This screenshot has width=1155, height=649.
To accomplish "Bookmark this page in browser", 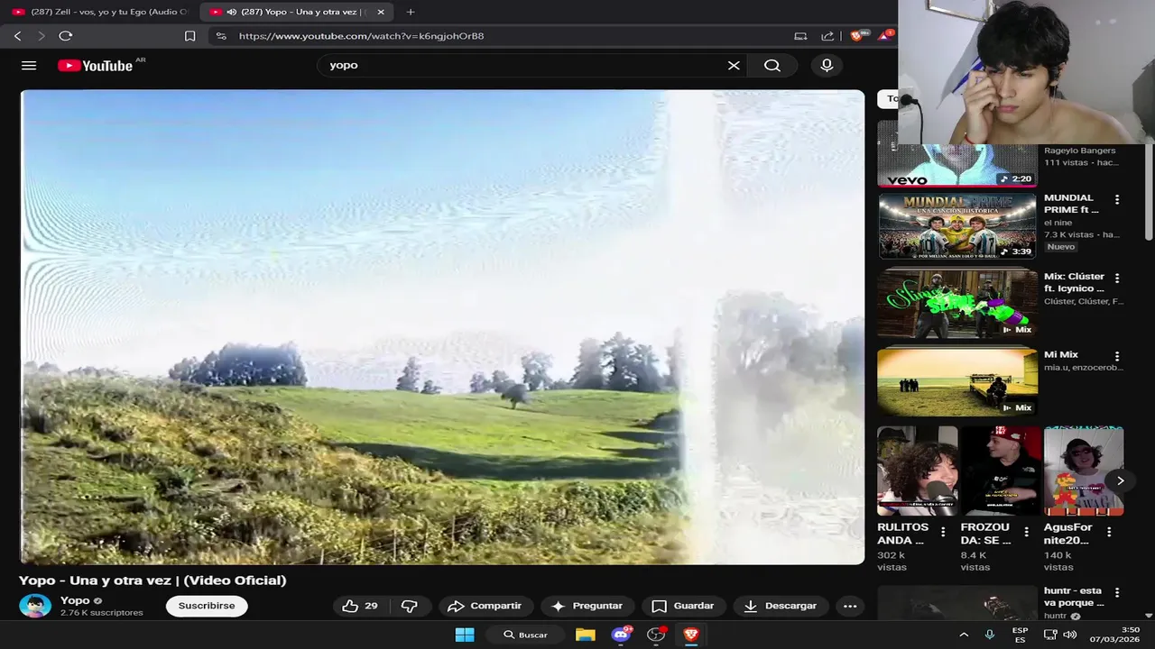I will tap(189, 36).
